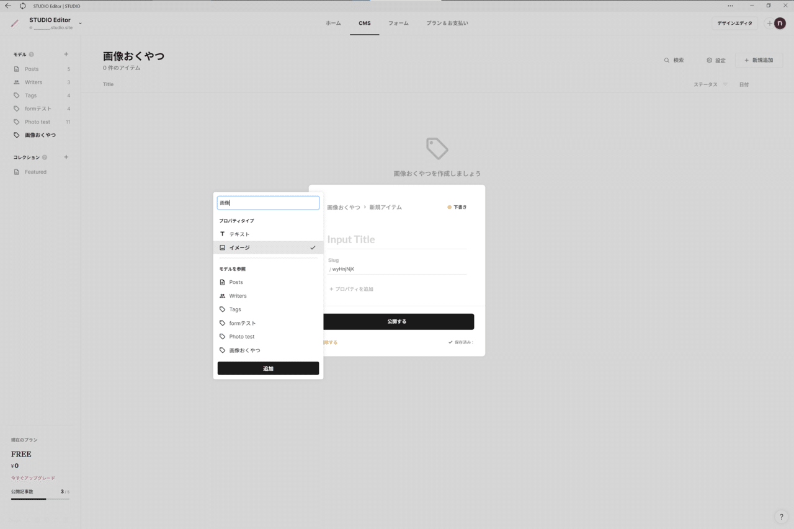
Task: Open the user avatar menu
Action: click(x=780, y=24)
